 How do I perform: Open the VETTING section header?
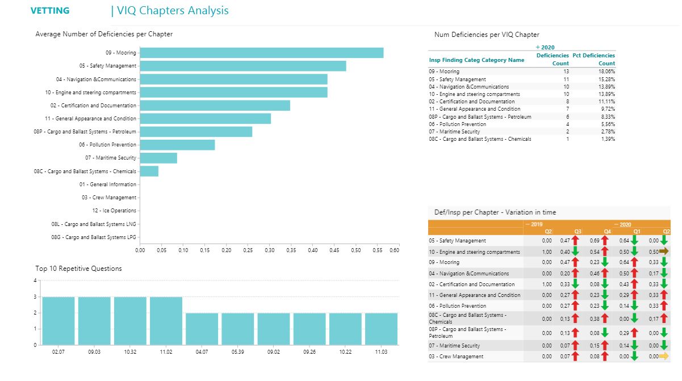tap(50, 11)
